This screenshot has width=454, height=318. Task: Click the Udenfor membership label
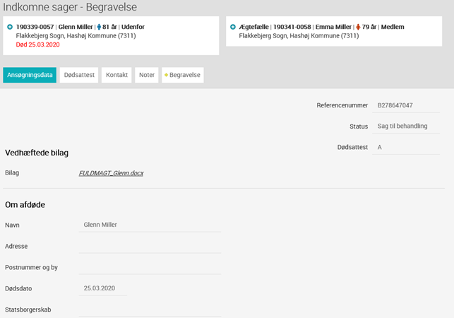click(x=133, y=27)
